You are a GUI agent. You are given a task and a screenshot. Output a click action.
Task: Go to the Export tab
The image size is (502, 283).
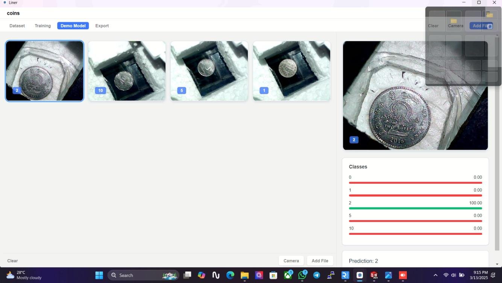[x=102, y=26]
